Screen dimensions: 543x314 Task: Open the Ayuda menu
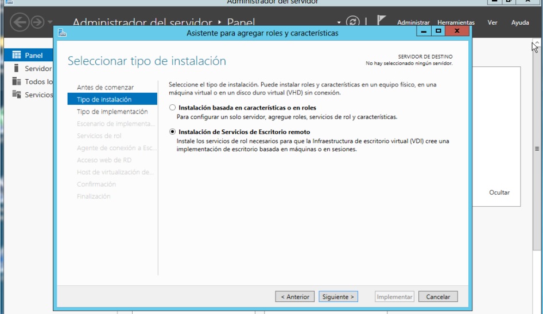[x=520, y=23]
